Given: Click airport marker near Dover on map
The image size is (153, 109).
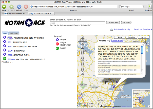Looking at the screenshot, I should pos(117,82).
